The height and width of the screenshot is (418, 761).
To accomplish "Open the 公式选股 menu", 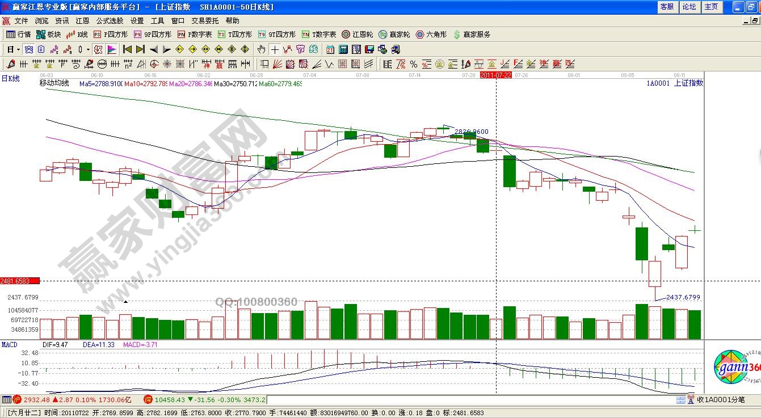I will [x=111, y=21].
